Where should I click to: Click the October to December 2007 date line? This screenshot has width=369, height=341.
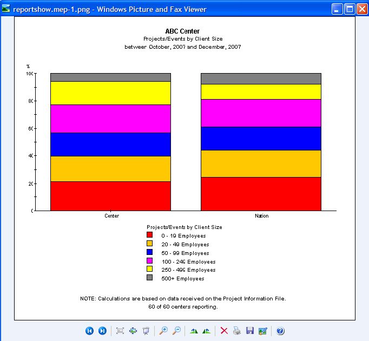point(183,47)
